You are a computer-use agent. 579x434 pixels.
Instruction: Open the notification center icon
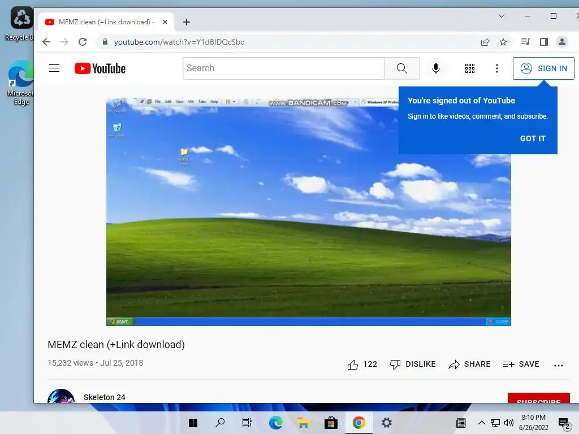564,424
